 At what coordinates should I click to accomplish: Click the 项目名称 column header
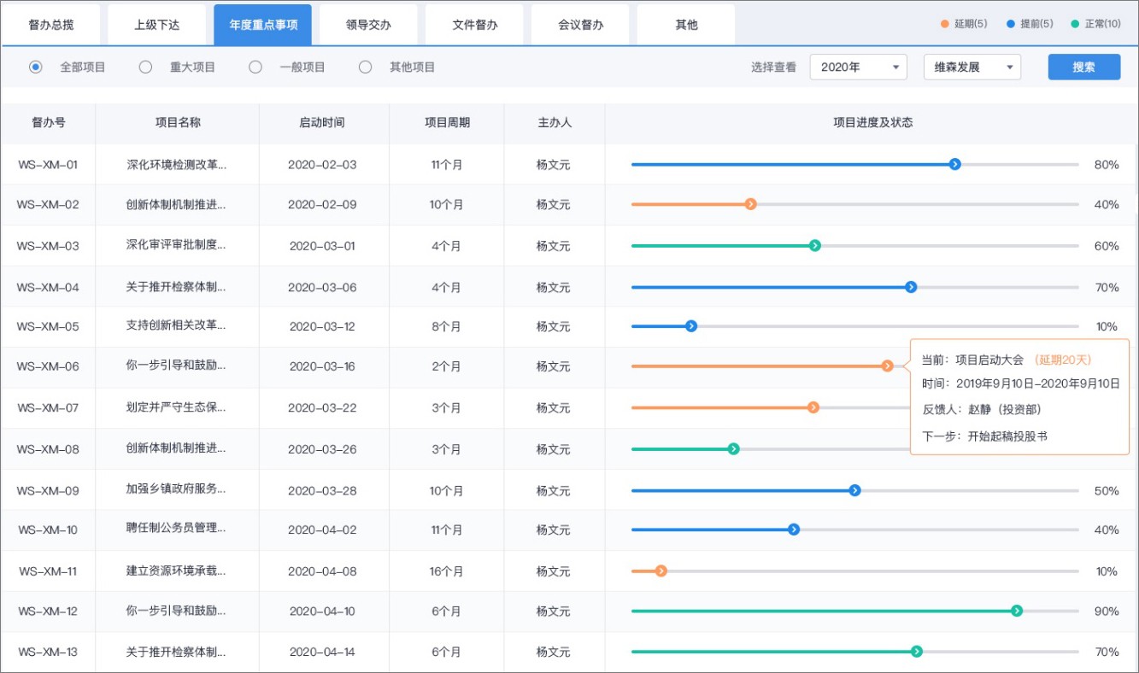pos(178,123)
